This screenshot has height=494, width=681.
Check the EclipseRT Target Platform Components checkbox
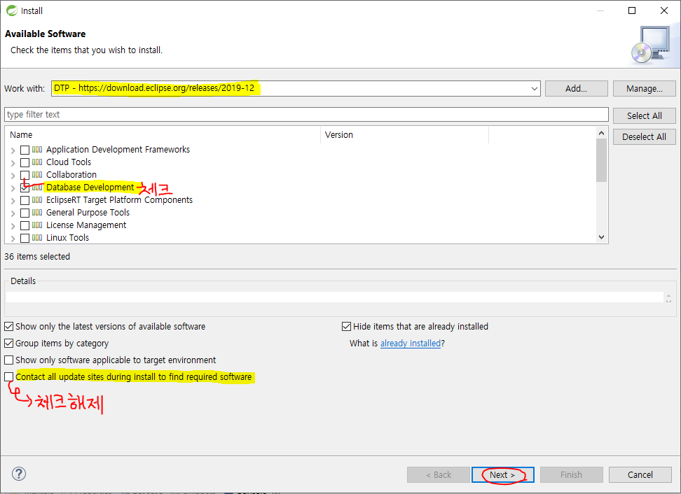pos(25,200)
